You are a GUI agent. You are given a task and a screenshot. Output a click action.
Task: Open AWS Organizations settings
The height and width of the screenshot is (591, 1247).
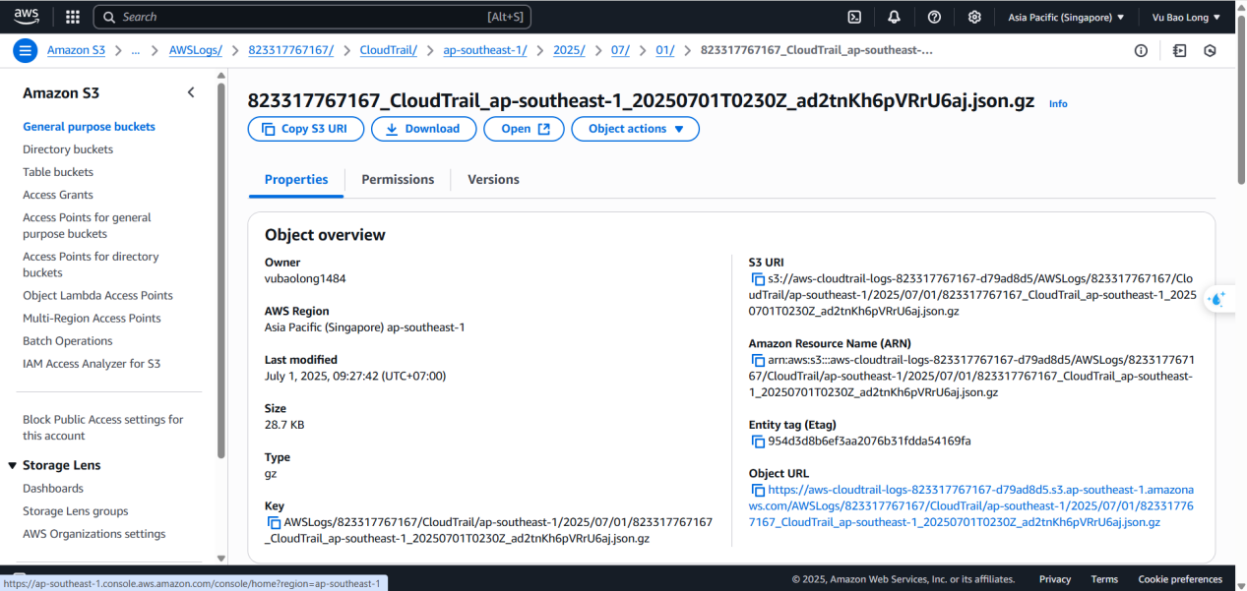tap(94, 533)
